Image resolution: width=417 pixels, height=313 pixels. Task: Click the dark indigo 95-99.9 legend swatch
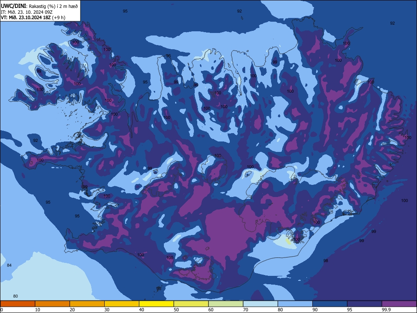pyautogui.click(x=364, y=304)
